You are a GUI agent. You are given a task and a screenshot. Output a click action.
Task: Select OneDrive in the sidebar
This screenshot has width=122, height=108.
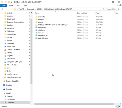(8, 89)
